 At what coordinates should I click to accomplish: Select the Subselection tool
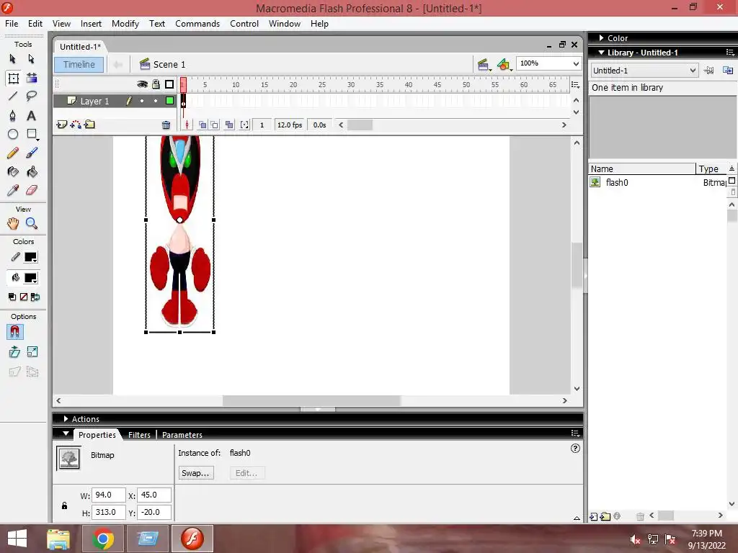tap(31, 59)
